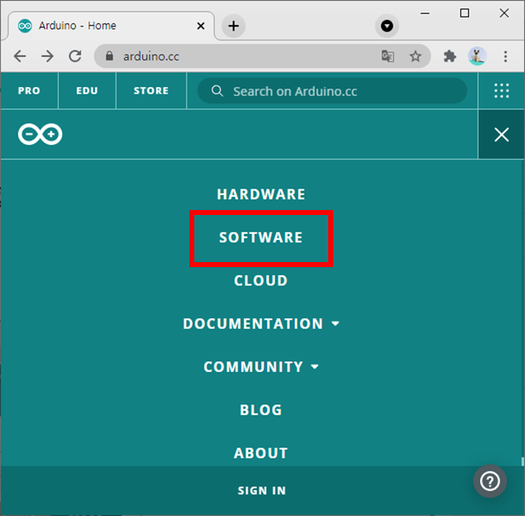Minimize the Chrome window
525x516 pixels.
(425, 13)
